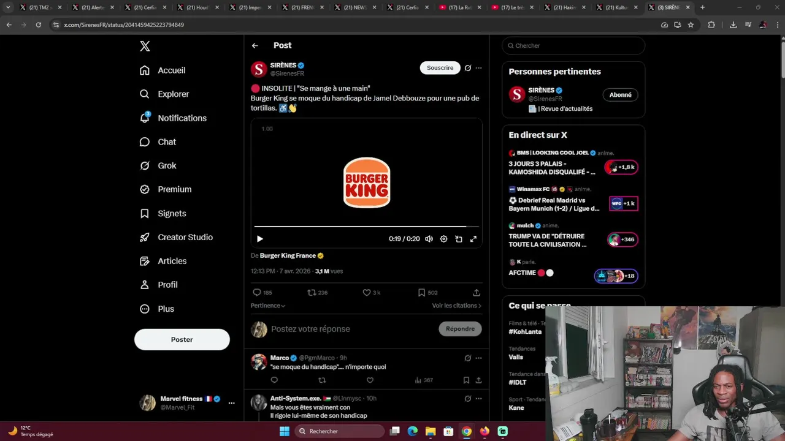Open the Chrome extensions icon

coord(711,24)
